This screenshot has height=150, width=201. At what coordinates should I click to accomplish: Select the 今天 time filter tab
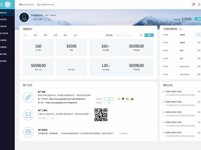point(25,35)
